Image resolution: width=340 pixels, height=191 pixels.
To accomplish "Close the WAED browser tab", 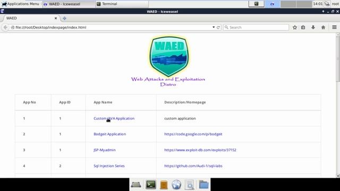I will 56,18.
